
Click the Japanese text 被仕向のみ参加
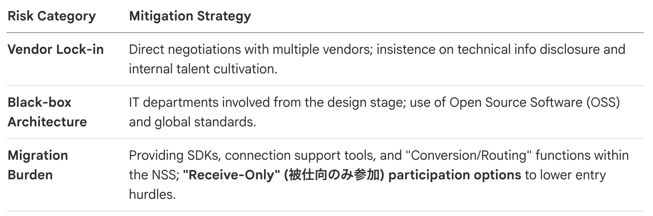[334, 175]
